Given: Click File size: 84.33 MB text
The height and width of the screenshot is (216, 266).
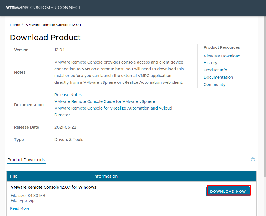Looking at the screenshot, I should [28, 196].
